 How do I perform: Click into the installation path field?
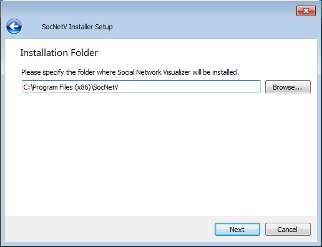pyautogui.click(x=141, y=86)
